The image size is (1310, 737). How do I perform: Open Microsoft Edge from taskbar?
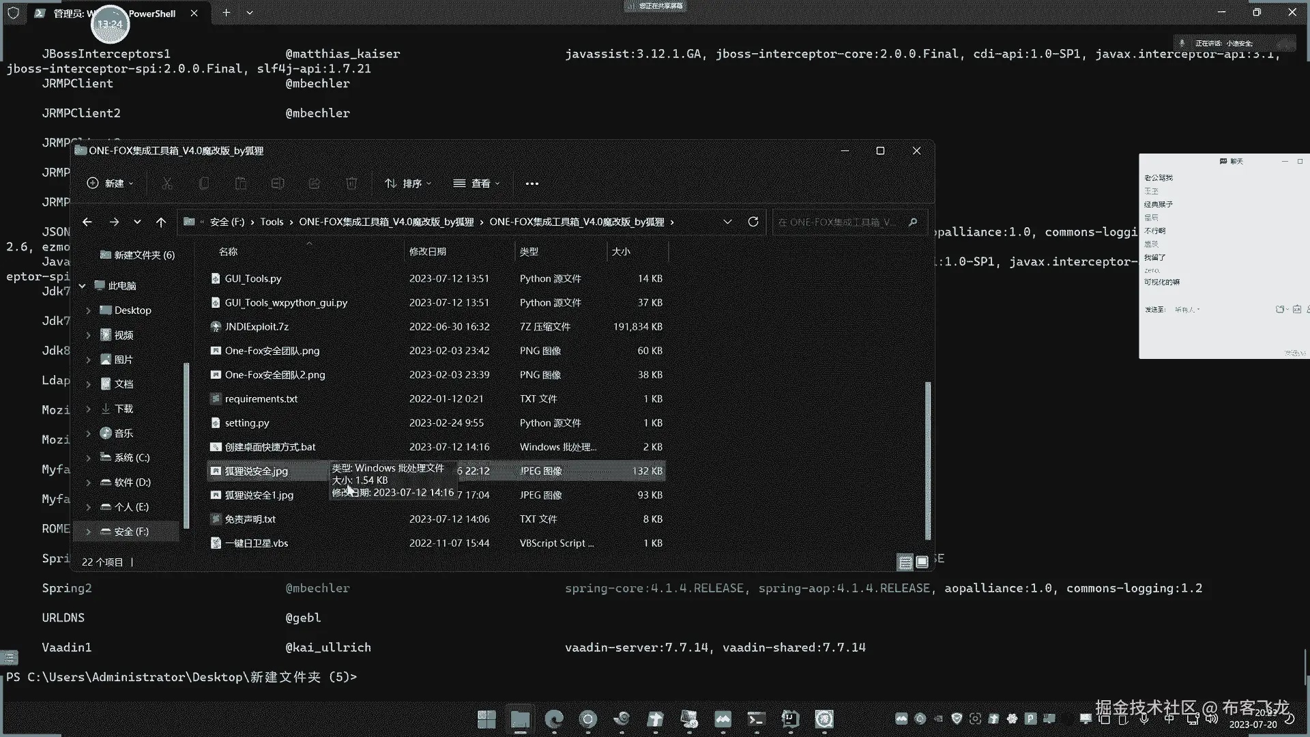click(554, 719)
